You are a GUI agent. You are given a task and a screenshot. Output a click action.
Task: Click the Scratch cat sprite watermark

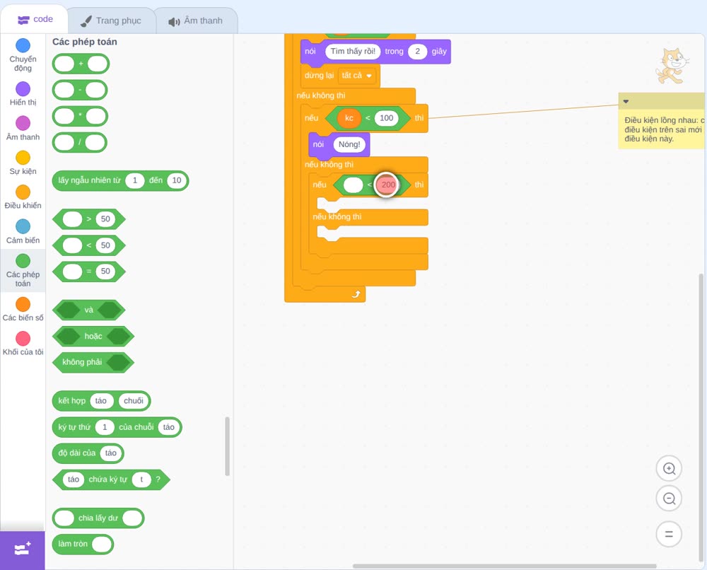[672, 66]
